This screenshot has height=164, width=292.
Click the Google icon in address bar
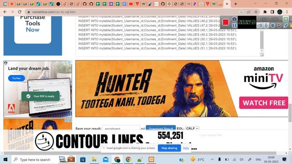coord(241,12)
